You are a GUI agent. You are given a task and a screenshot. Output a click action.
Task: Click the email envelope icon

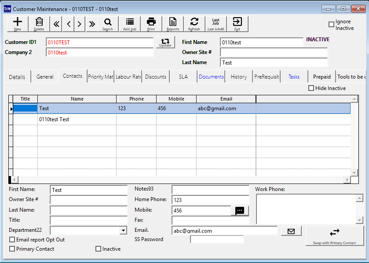[291, 231]
